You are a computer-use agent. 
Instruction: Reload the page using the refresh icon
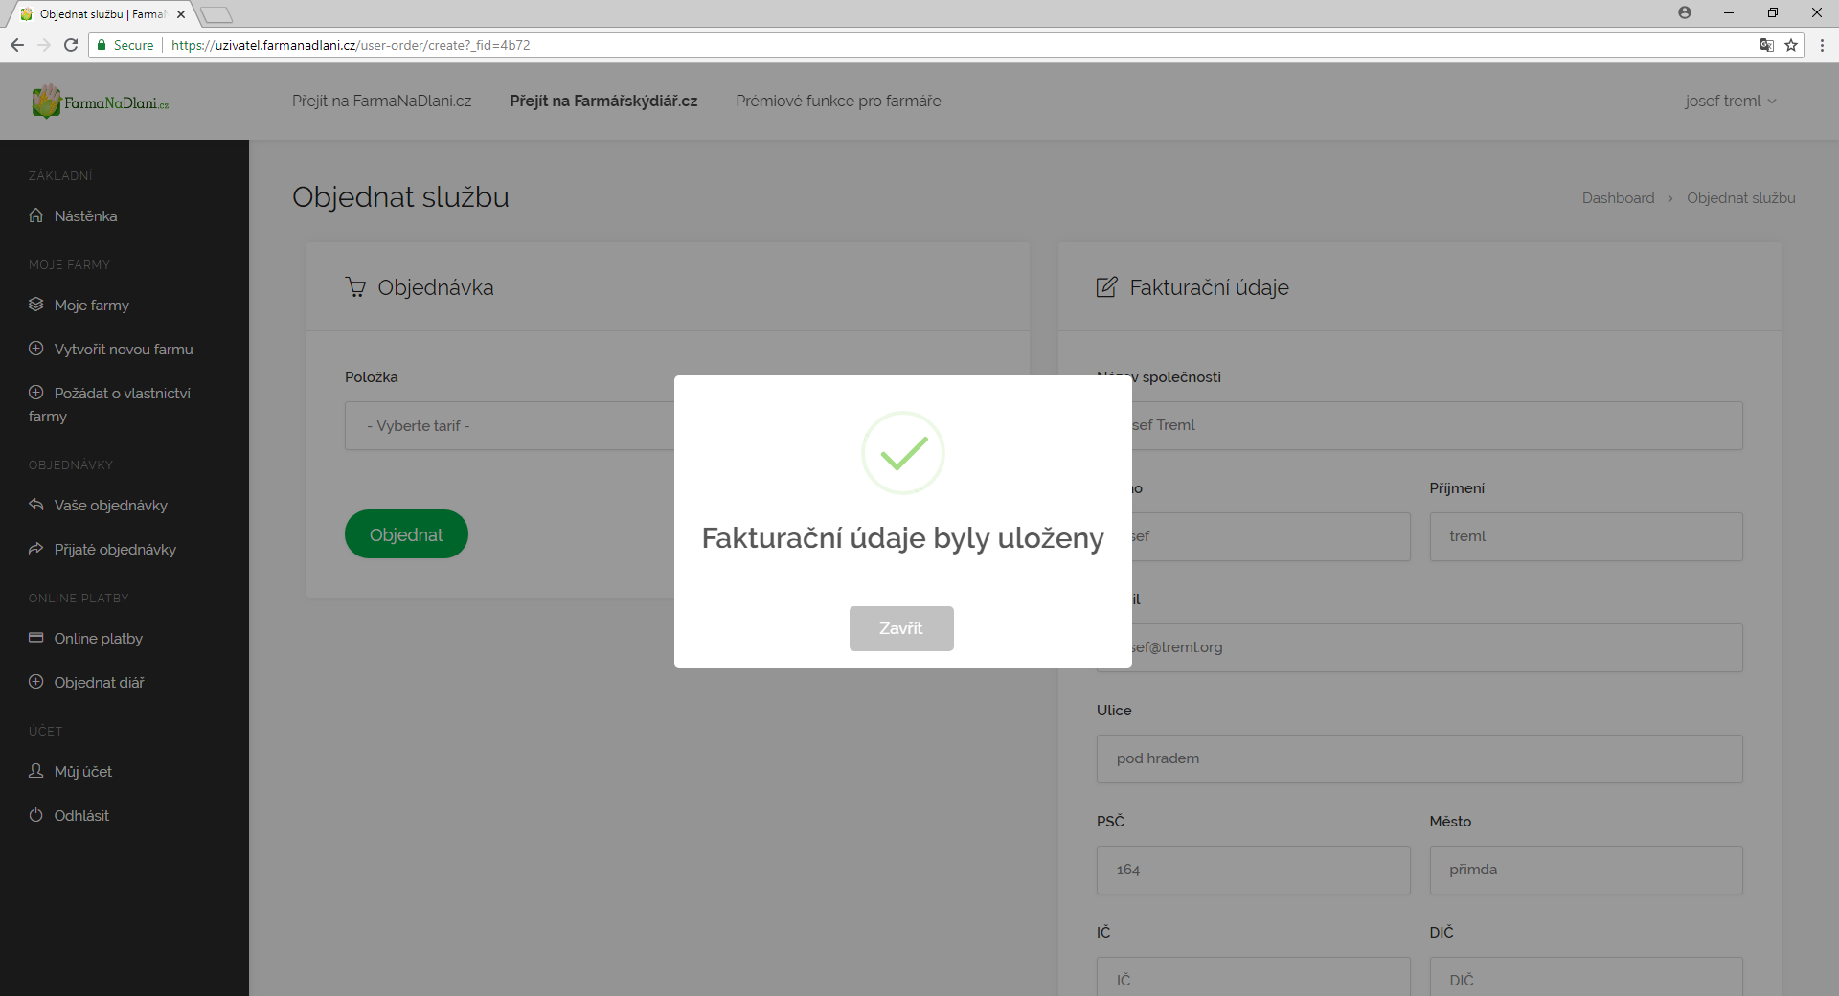click(x=71, y=45)
